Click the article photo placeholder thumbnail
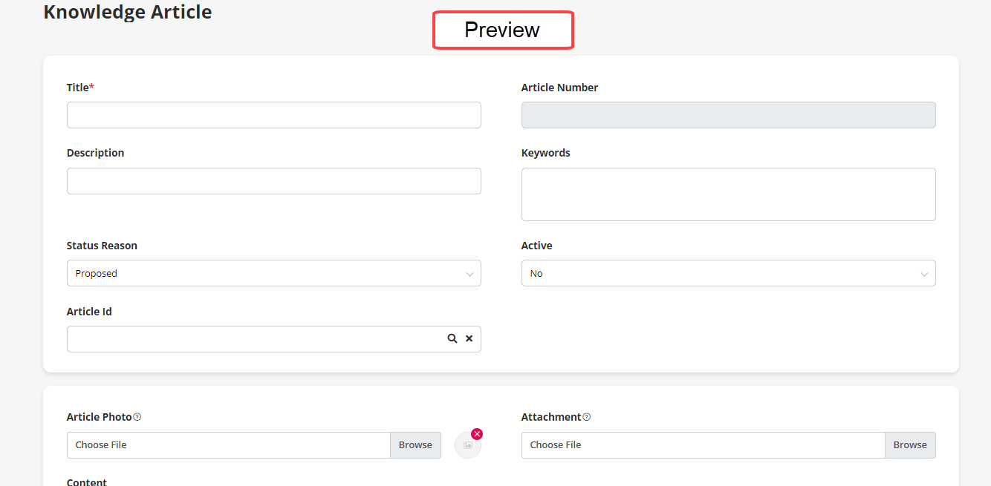 tap(467, 446)
